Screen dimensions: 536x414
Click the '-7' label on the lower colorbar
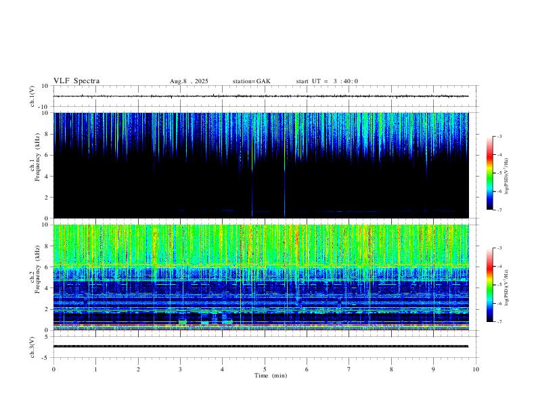499,322
